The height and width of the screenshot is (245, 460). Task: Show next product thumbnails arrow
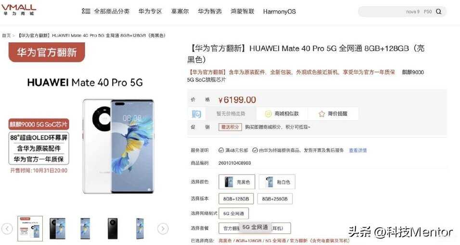click(x=163, y=228)
